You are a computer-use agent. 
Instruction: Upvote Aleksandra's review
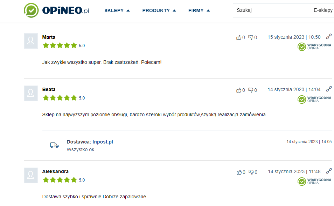pyautogui.click(x=239, y=172)
